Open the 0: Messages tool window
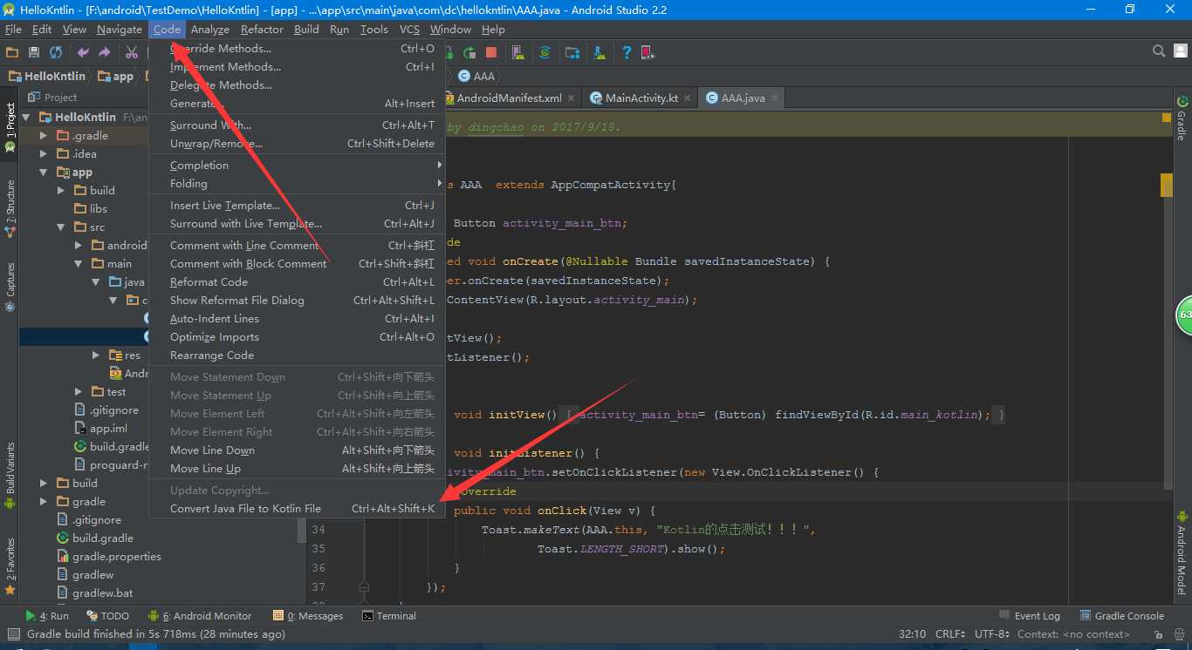The width and height of the screenshot is (1192, 650). tap(308, 616)
